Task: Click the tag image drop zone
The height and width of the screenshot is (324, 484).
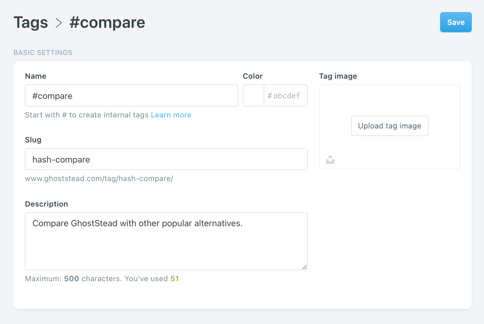Action: [389, 98]
